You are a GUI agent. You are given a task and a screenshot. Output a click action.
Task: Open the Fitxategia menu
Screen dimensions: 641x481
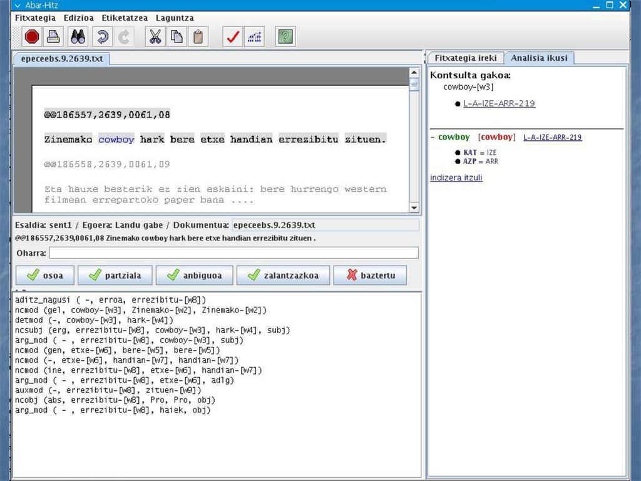[35, 18]
